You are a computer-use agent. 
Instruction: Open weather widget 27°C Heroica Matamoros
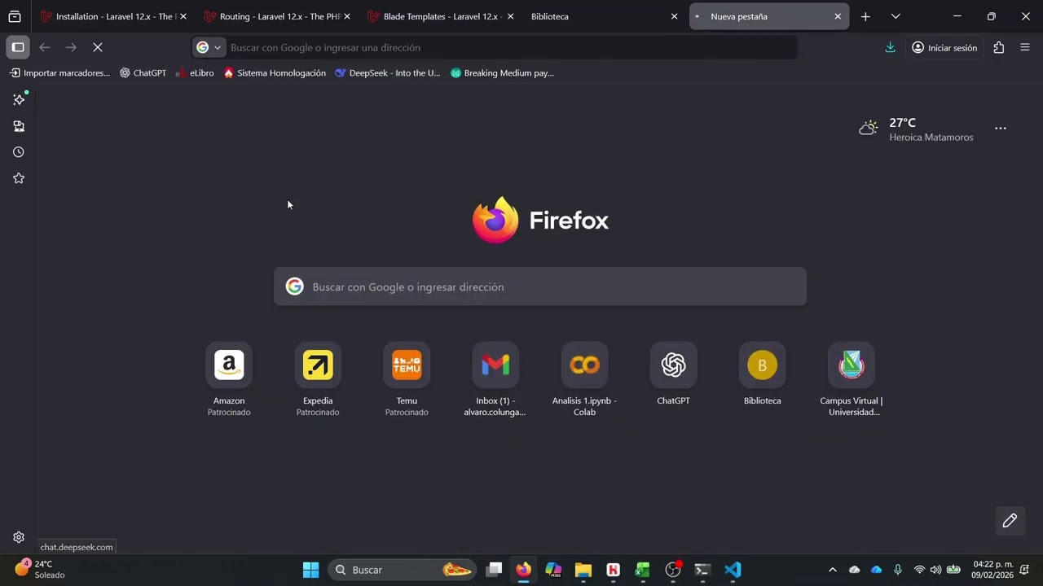[x=916, y=129]
